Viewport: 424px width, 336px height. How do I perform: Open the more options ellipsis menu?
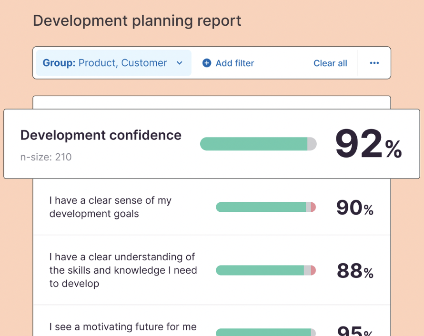click(x=374, y=63)
